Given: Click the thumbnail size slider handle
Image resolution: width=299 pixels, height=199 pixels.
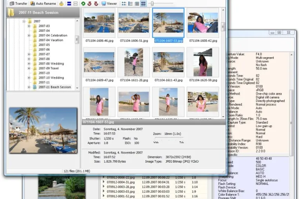Looking at the screenshot, I should pyautogui.click(x=152, y=4).
